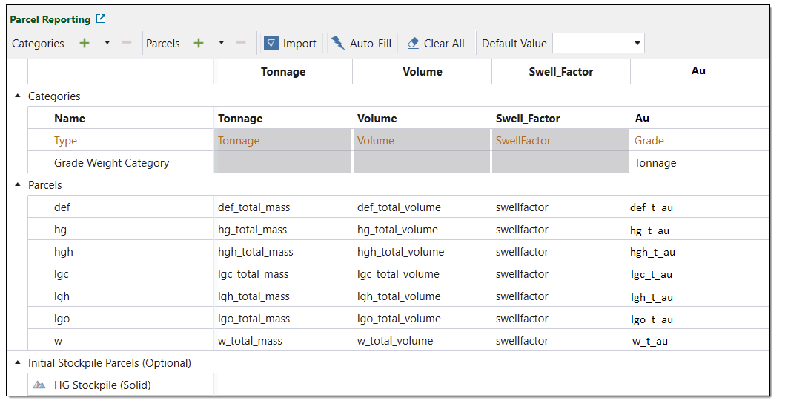Remove category using the minus icon
The image size is (785, 406).
pos(126,44)
